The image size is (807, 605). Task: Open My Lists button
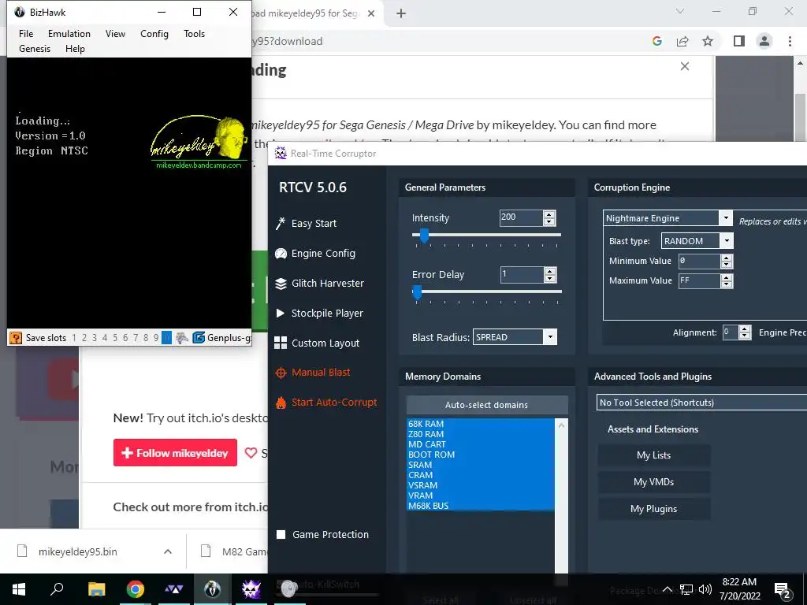click(x=653, y=455)
